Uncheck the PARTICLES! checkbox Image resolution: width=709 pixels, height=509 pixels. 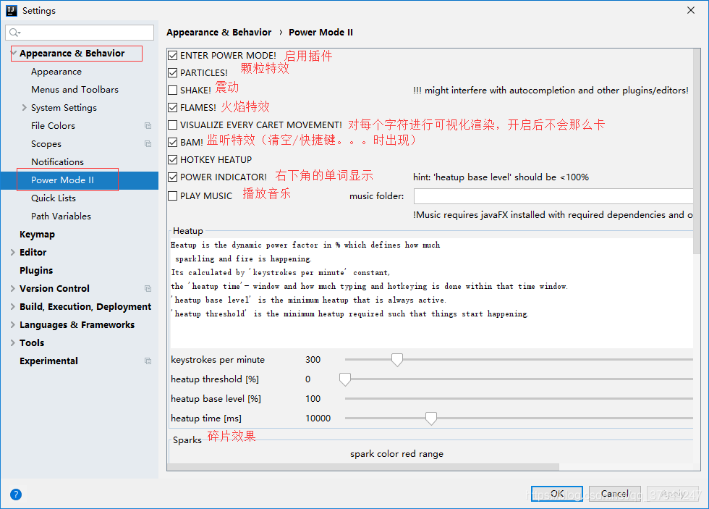[x=172, y=73]
